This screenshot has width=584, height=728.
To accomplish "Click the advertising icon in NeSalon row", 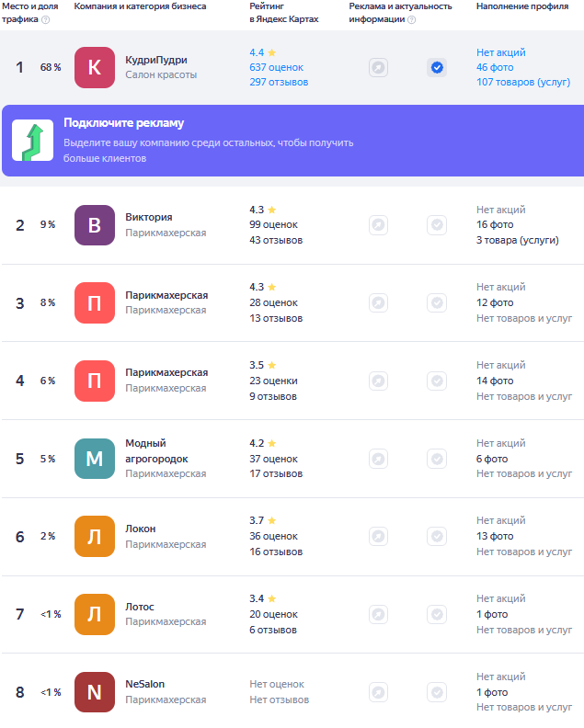I will click(379, 693).
